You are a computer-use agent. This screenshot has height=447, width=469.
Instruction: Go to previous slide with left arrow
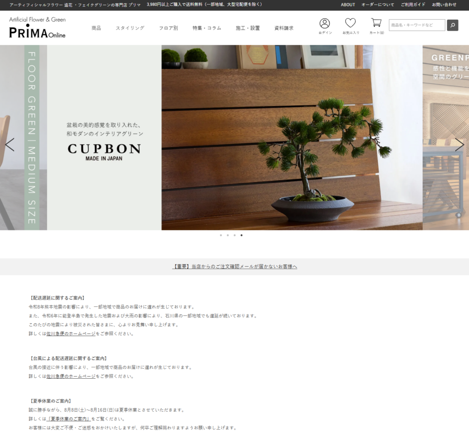click(x=10, y=145)
